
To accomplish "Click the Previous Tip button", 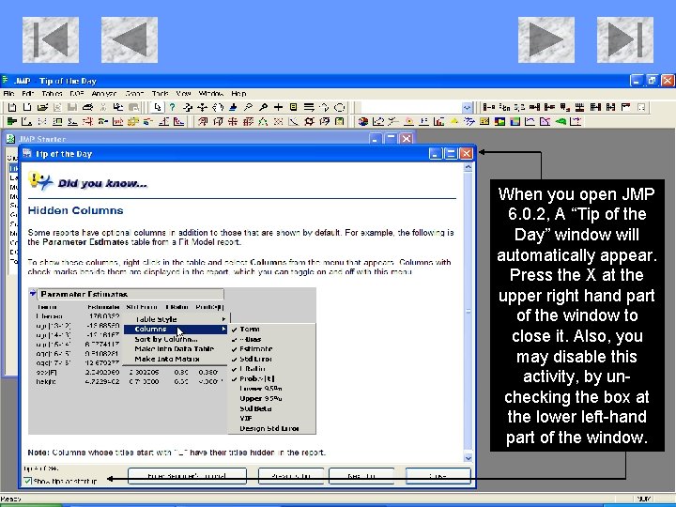I will (x=291, y=476).
